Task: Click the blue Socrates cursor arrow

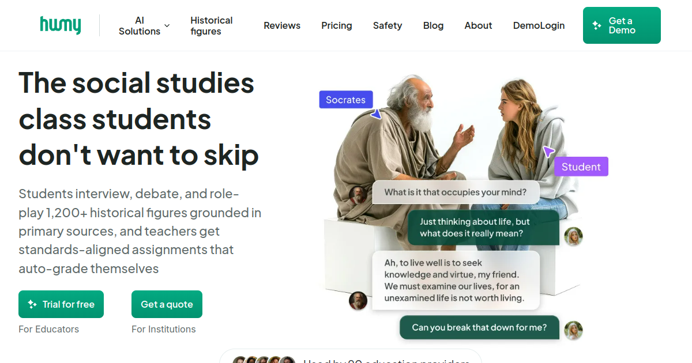Action: tap(376, 114)
